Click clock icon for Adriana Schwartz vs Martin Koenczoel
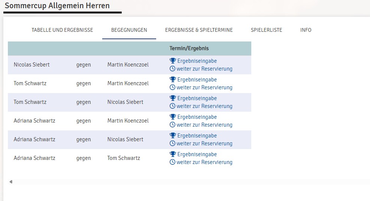The height and width of the screenshot is (201, 370). pyautogui.click(x=173, y=125)
